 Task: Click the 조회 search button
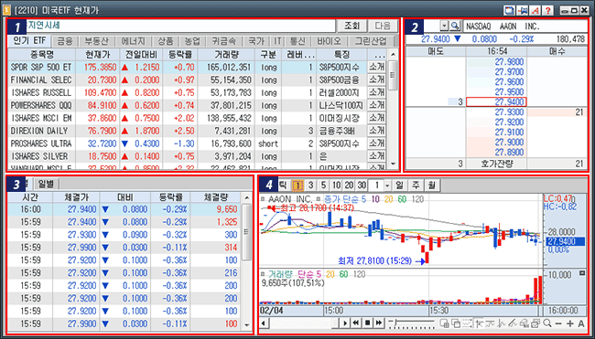click(x=352, y=26)
